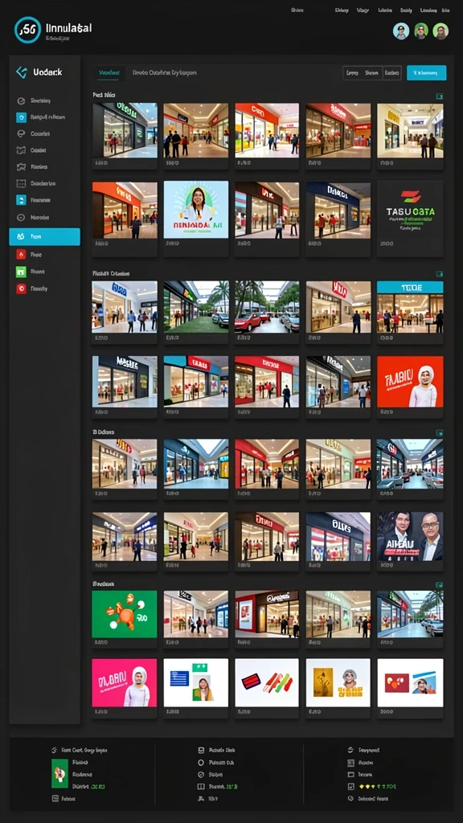Click the second blue square sidebar icon
The width and height of the screenshot is (463, 823).
(21, 200)
